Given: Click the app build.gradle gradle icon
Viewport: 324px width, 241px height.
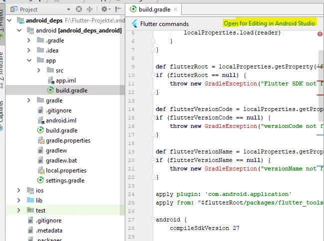Looking at the screenshot, I should 50,90.
